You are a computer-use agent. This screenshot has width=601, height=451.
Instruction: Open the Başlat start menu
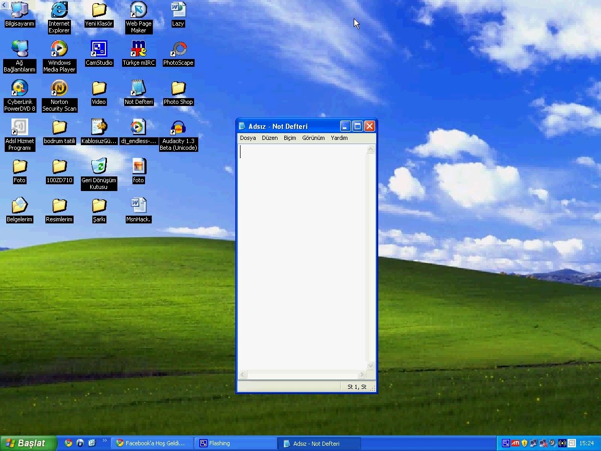pyautogui.click(x=28, y=443)
